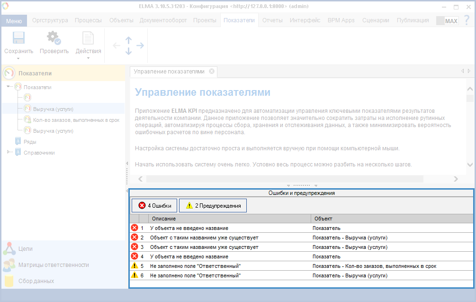Close the Управление показателями tab
Viewport: 476px width, 302px height.
tap(212, 71)
